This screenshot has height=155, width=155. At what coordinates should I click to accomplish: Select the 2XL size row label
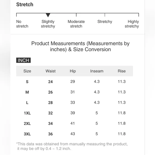tap(27, 123)
